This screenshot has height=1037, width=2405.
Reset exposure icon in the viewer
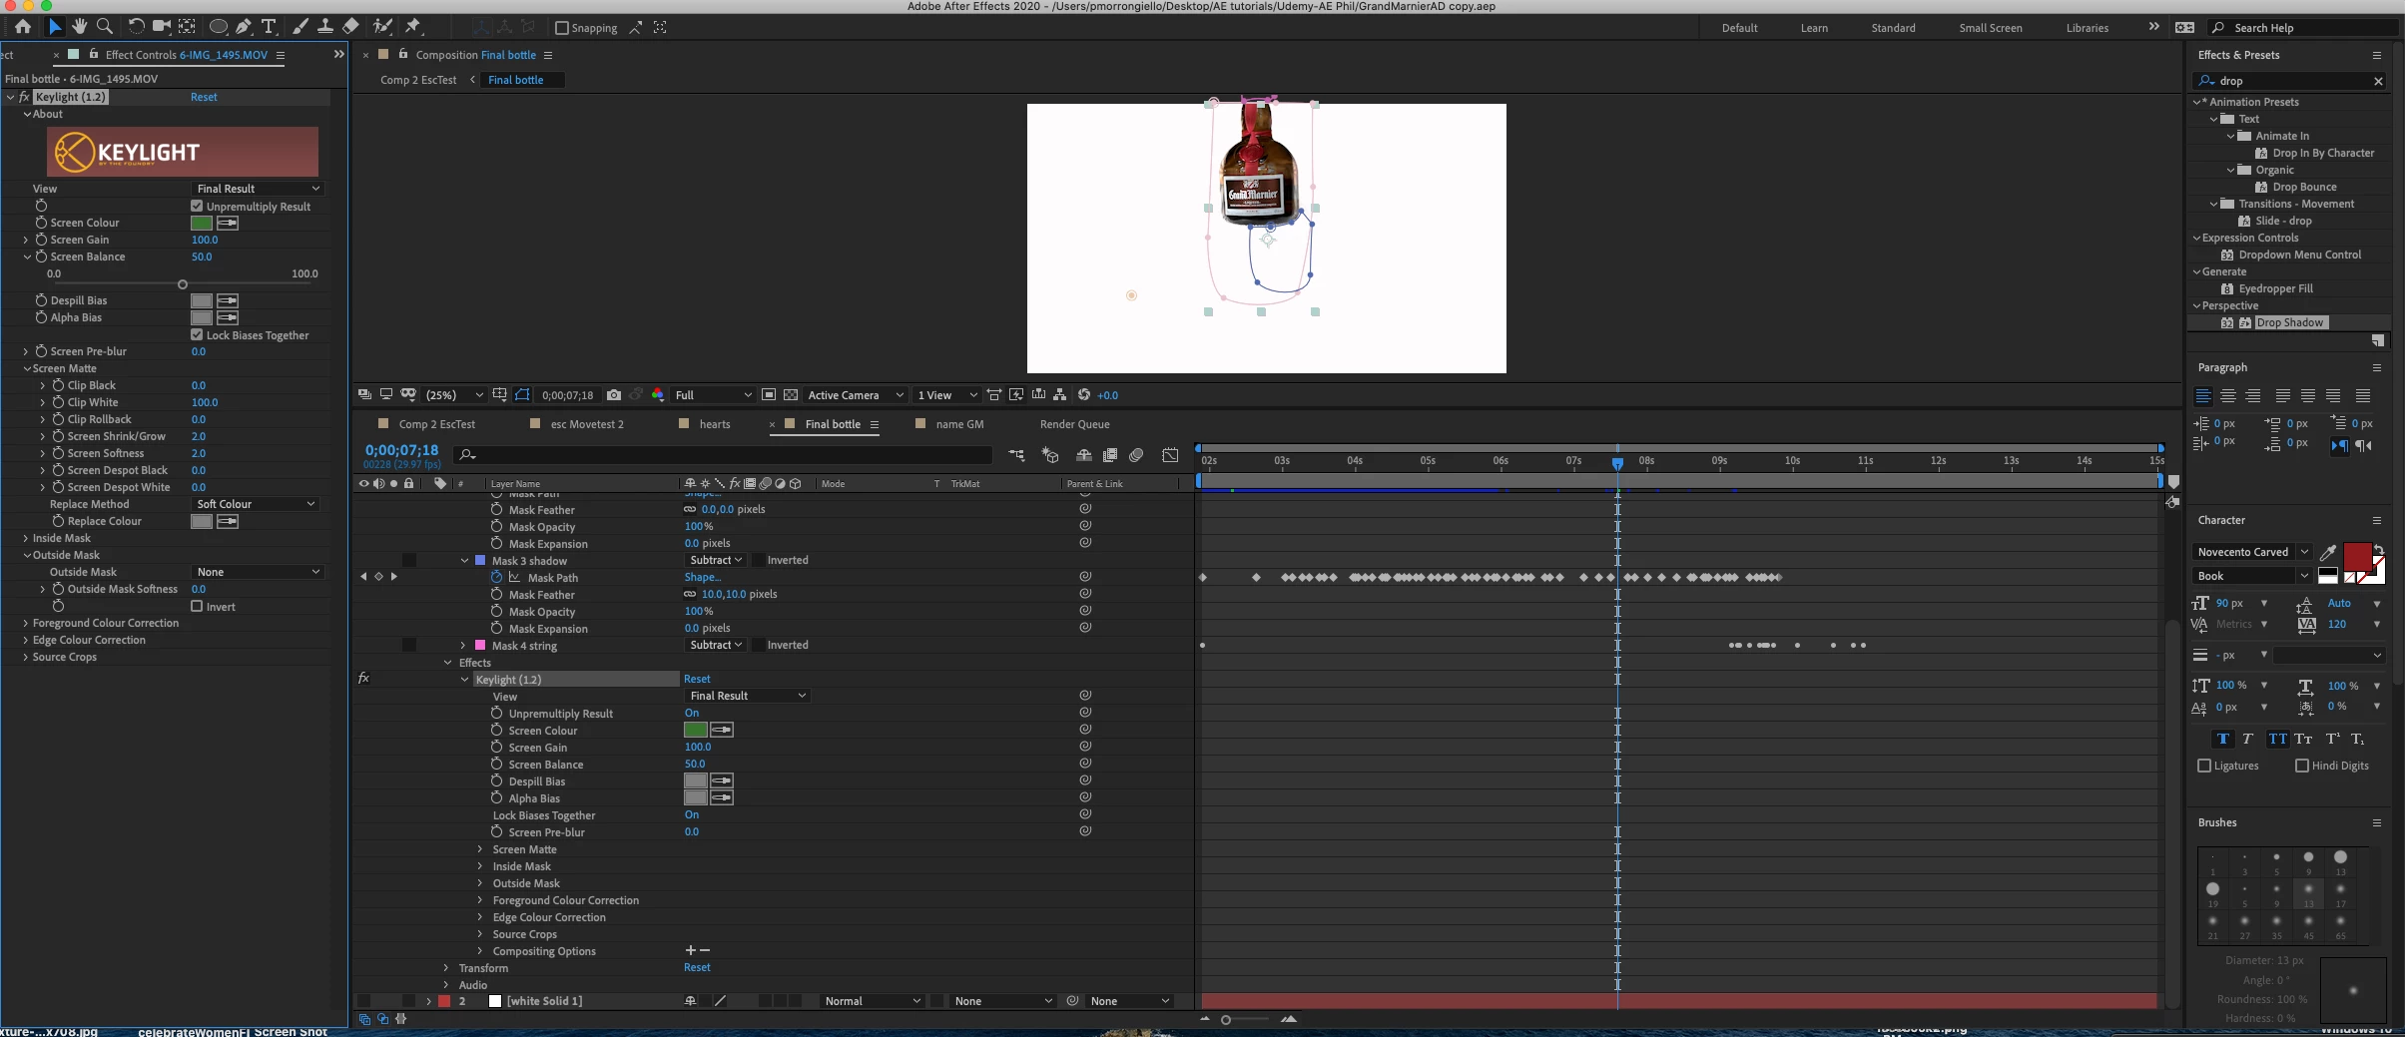coord(1084,395)
